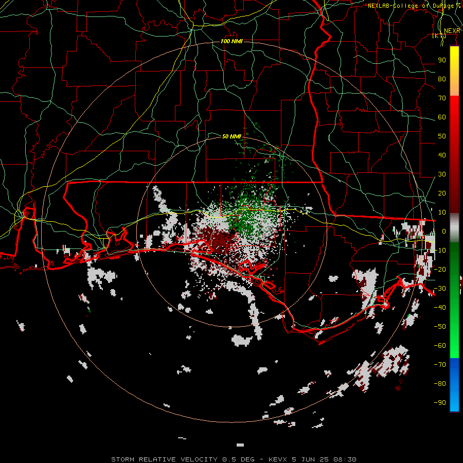
Task: Select the -40 knot scale label
Action: [440, 308]
